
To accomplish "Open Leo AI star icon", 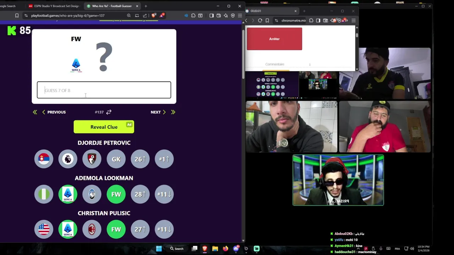I will [226, 16].
